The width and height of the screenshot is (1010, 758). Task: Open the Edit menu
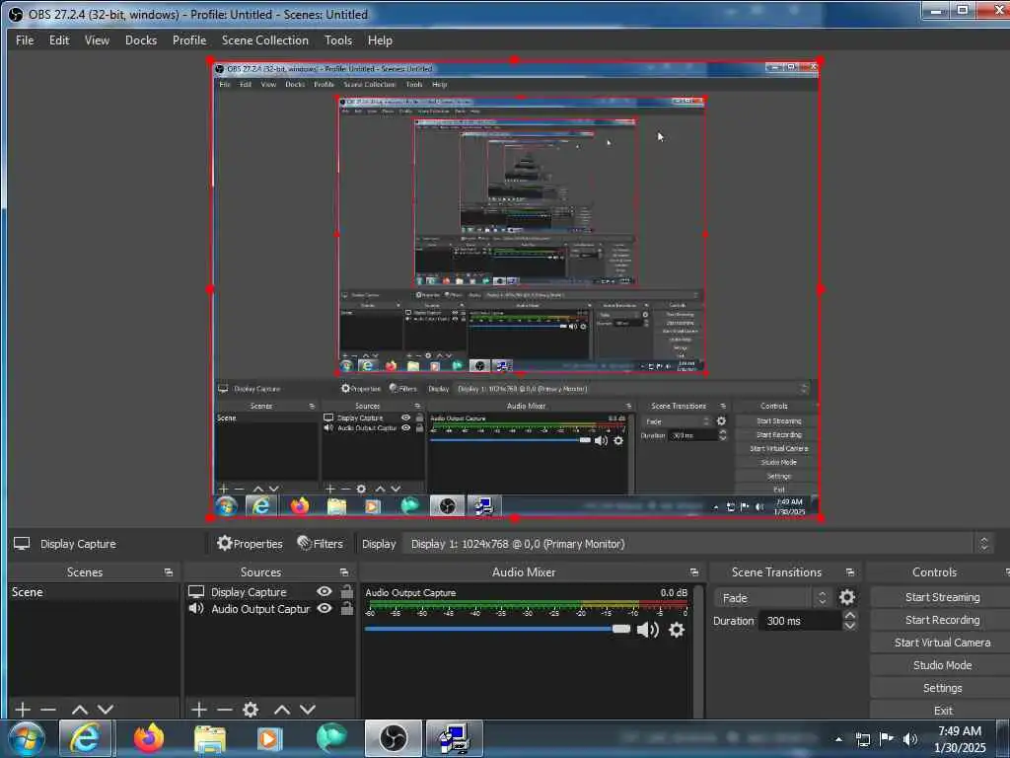pyautogui.click(x=59, y=39)
